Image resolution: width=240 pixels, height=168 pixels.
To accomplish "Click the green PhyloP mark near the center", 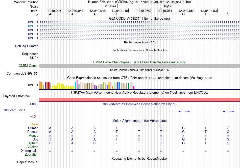I will point(138,112).
